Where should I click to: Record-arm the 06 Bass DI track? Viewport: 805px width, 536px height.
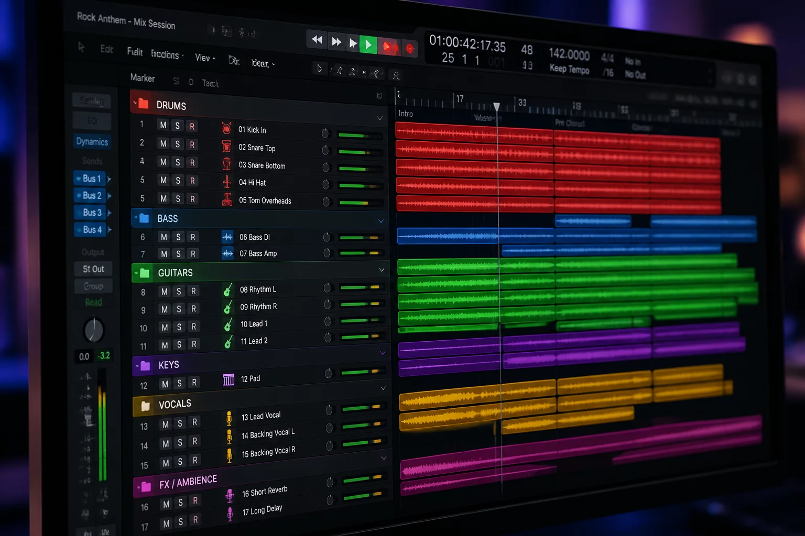coord(193,237)
